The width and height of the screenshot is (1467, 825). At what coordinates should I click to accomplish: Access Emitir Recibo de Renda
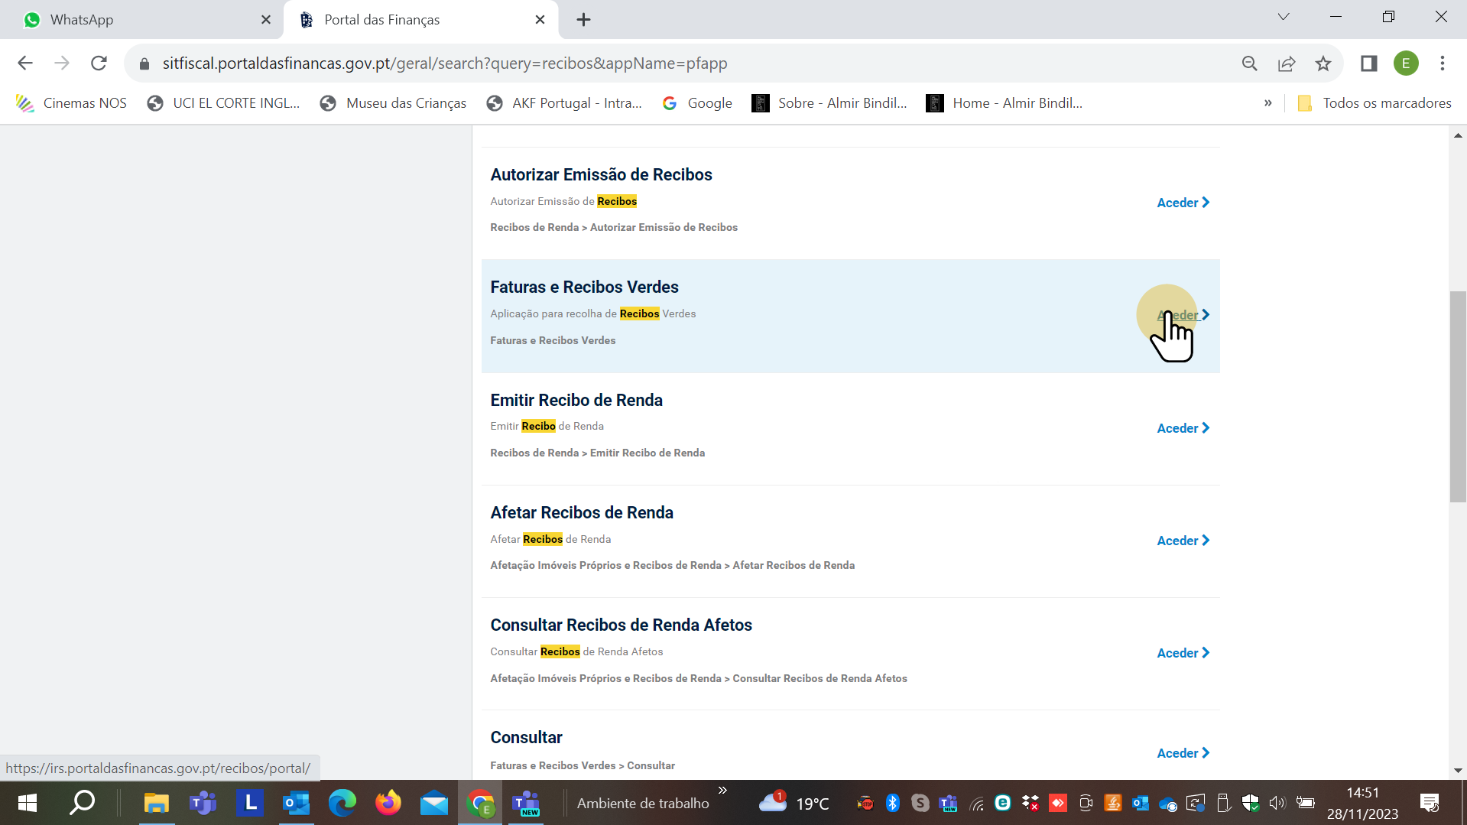[1183, 428]
